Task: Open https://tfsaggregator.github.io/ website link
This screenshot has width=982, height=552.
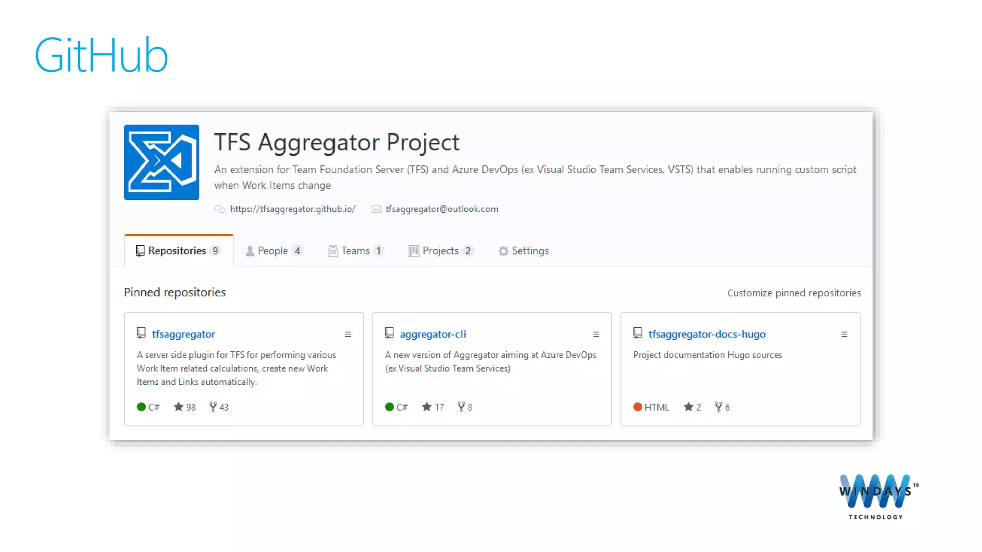Action: point(293,209)
